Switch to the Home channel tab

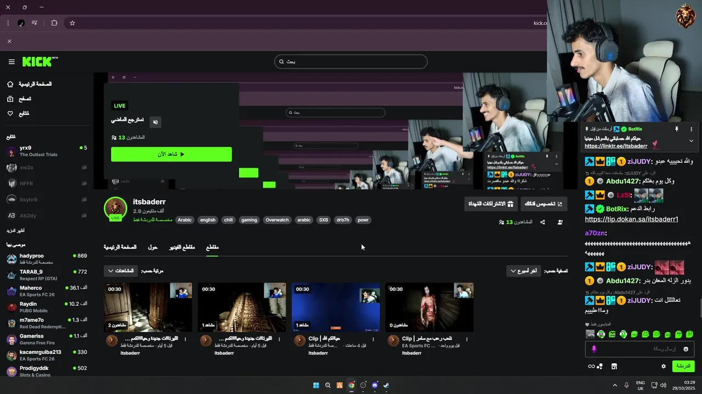coord(120,247)
